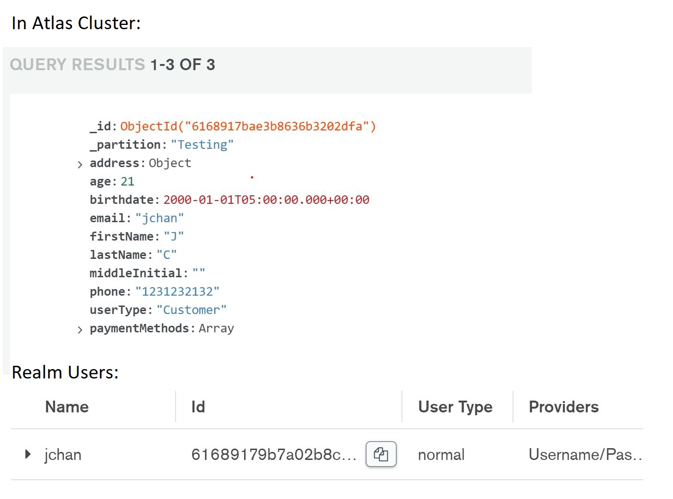Screen dimensions: 673x499
Task: Click the birthdate value
Action: click(266, 200)
